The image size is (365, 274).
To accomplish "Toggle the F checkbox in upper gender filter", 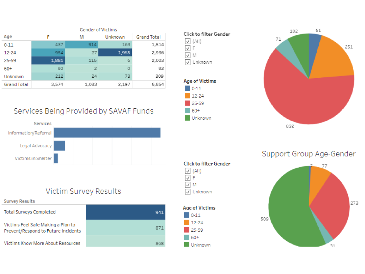I will pyautogui.click(x=188, y=48).
